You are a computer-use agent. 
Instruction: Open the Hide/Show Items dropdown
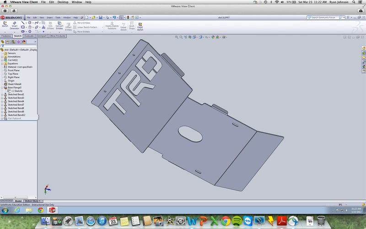pyautogui.click(x=207, y=37)
